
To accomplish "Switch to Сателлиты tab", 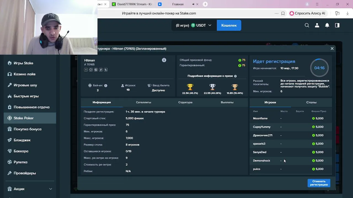I will click(x=143, y=102).
